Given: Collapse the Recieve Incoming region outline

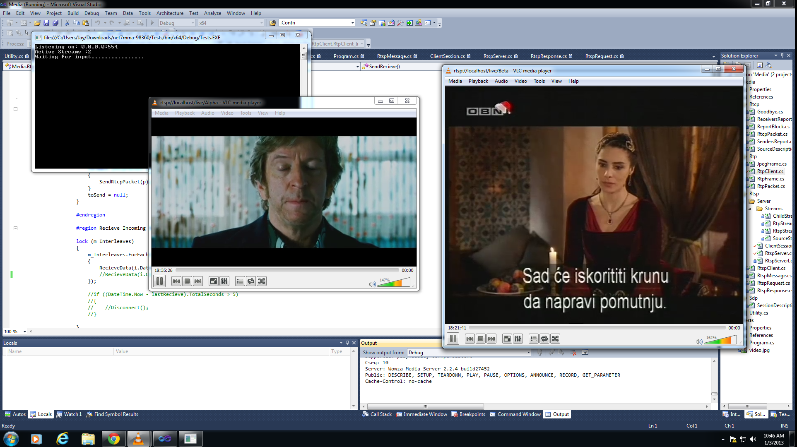Looking at the screenshot, I should 15,228.
